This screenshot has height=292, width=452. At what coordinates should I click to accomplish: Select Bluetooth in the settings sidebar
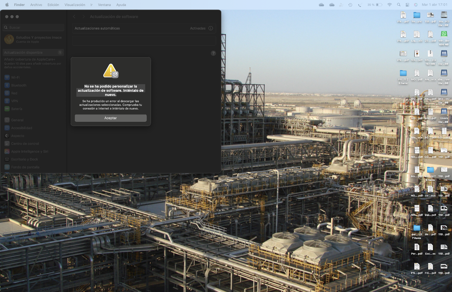[x=19, y=85]
